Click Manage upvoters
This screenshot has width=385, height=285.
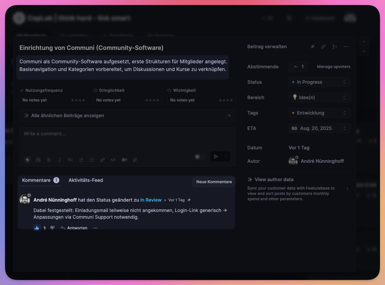coord(333,67)
